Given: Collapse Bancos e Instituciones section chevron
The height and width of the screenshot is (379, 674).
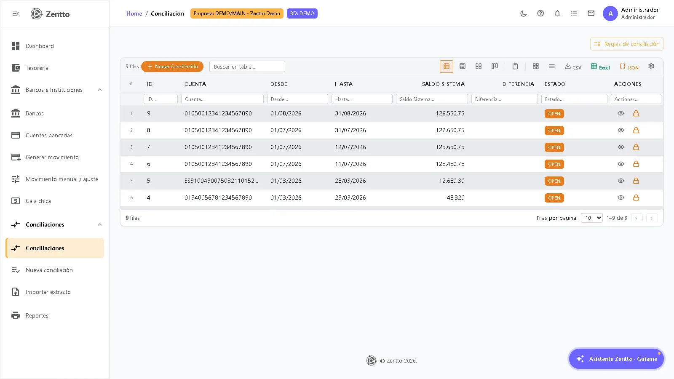Looking at the screenshot, I should (100, 90).
